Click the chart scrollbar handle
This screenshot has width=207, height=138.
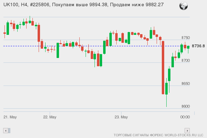(9, 131)
